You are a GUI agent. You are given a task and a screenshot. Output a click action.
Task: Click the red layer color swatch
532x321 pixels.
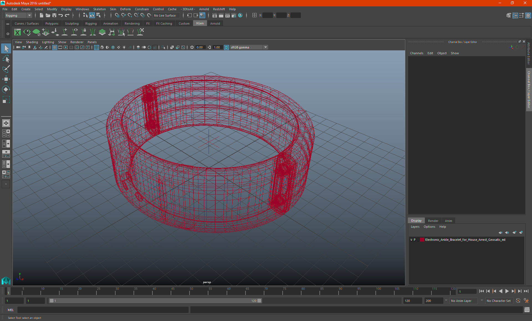tap(422, 240)
